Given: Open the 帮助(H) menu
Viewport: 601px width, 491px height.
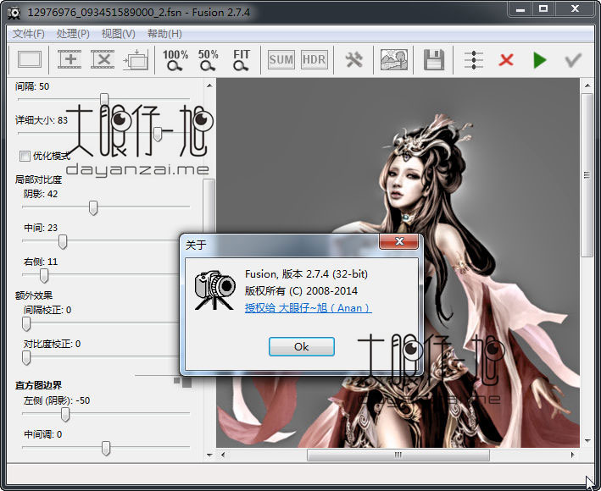Looking at the screenshot, I should (x=164, y=34).
